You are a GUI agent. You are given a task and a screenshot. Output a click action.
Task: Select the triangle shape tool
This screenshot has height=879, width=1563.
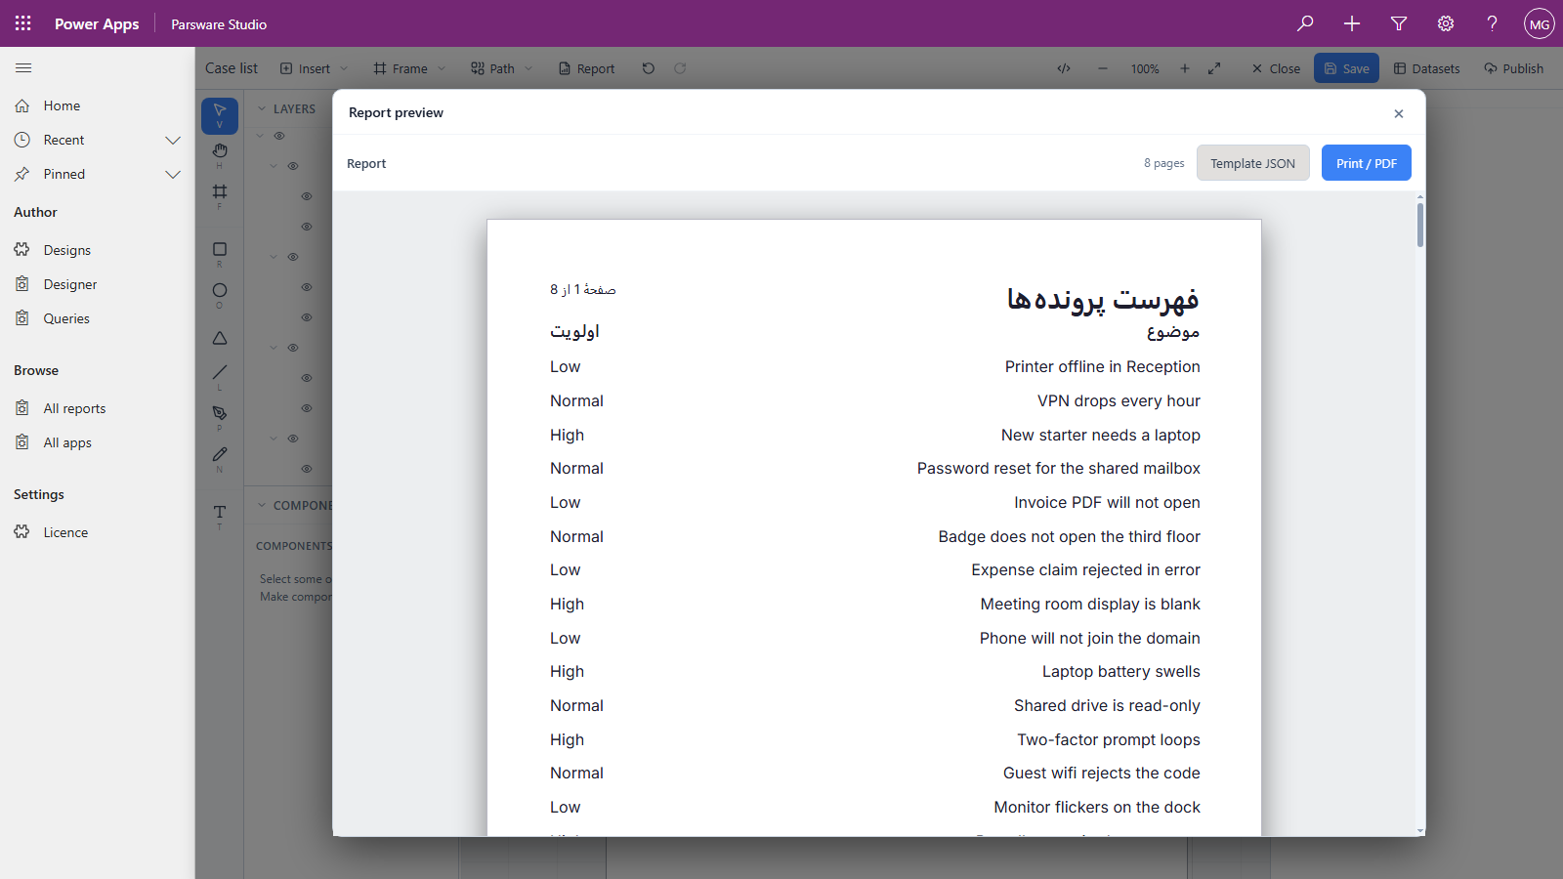[x=220, y=338]
